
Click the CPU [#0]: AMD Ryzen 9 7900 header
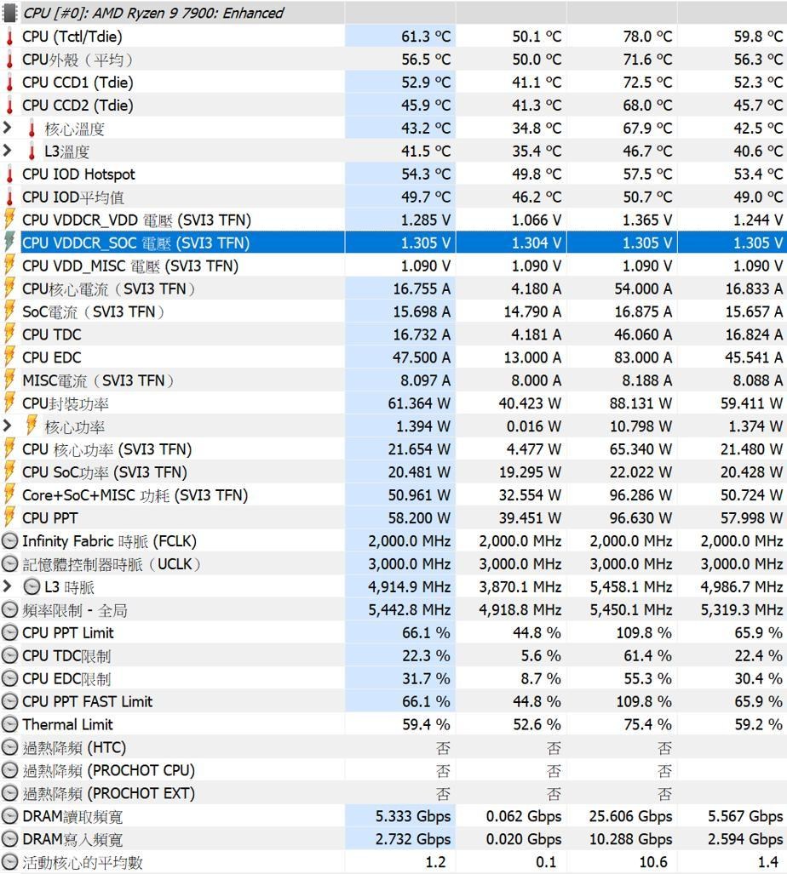click(153, 13)
